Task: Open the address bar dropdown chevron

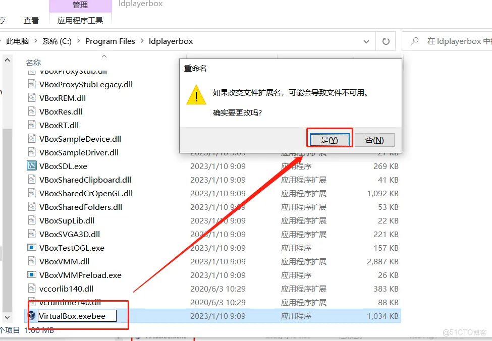Action: [x=366, y=41]
